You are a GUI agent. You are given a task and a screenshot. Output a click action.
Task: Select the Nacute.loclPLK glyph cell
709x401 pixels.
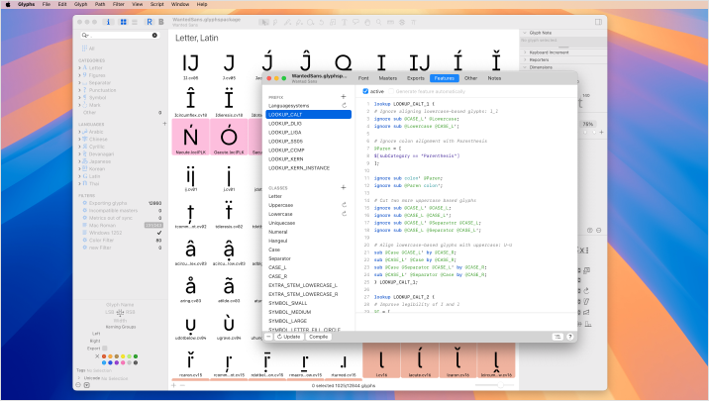click(x=190, y=138)
